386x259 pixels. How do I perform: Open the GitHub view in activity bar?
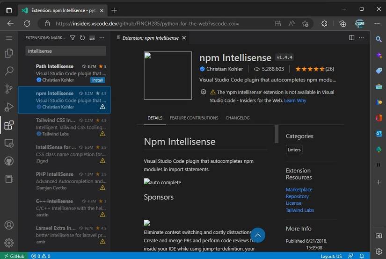coord(8,161)
